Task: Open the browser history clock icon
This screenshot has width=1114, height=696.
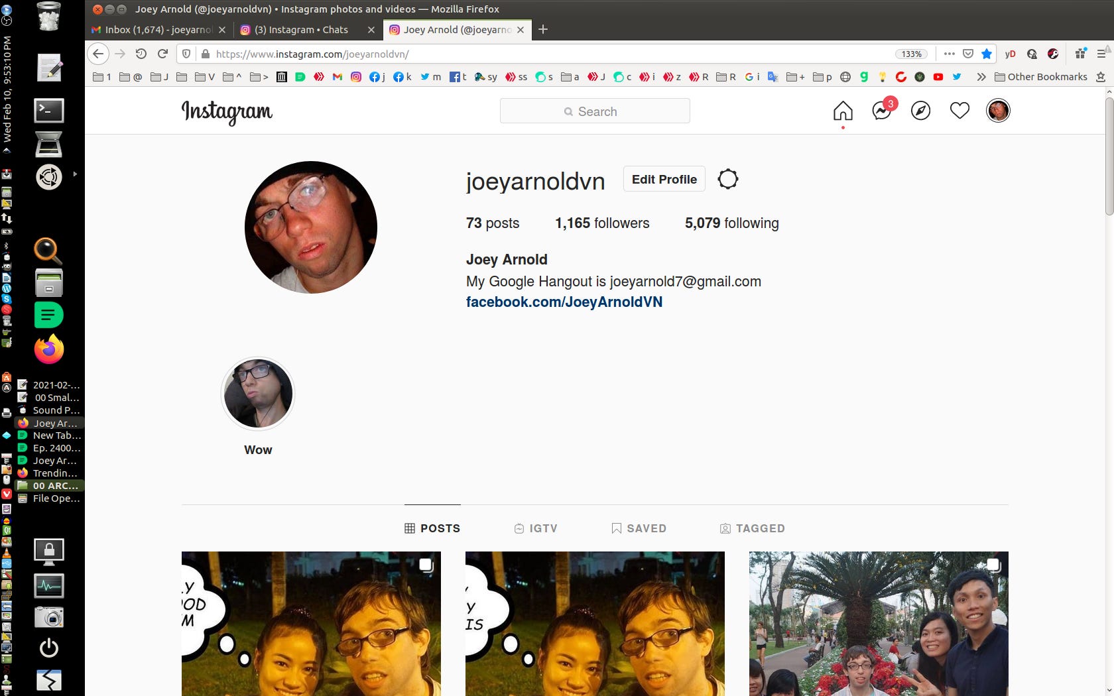Action: (x=141, y=54)
